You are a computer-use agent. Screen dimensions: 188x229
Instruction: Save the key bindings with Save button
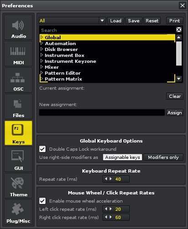pyautogui.click(x=134, y=20)
